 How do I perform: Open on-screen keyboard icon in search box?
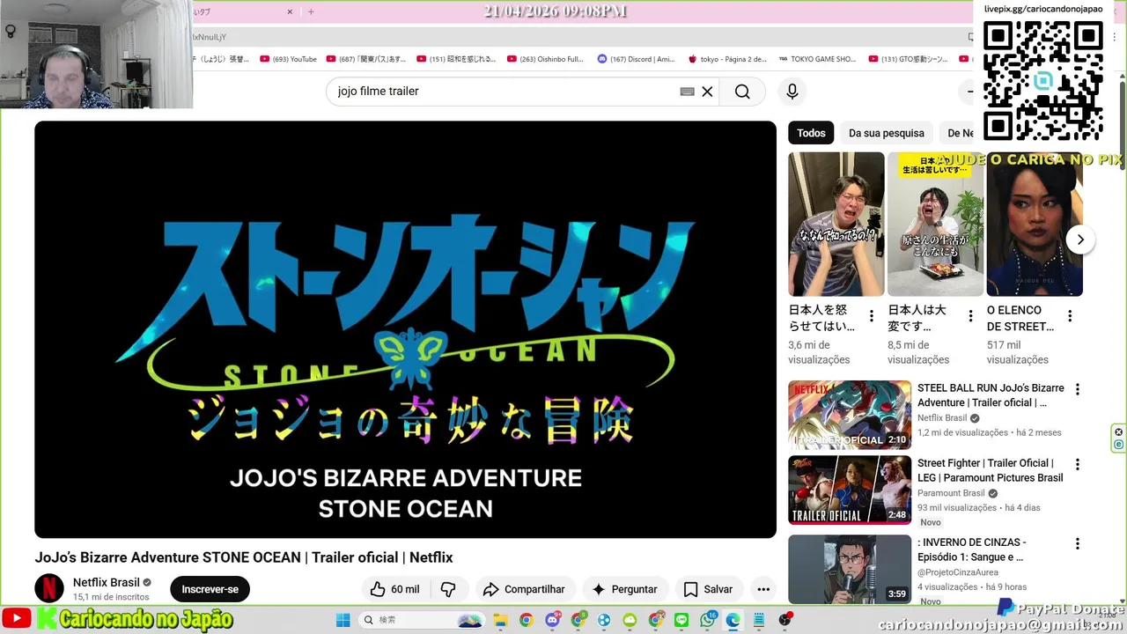[x=688, y=92]
